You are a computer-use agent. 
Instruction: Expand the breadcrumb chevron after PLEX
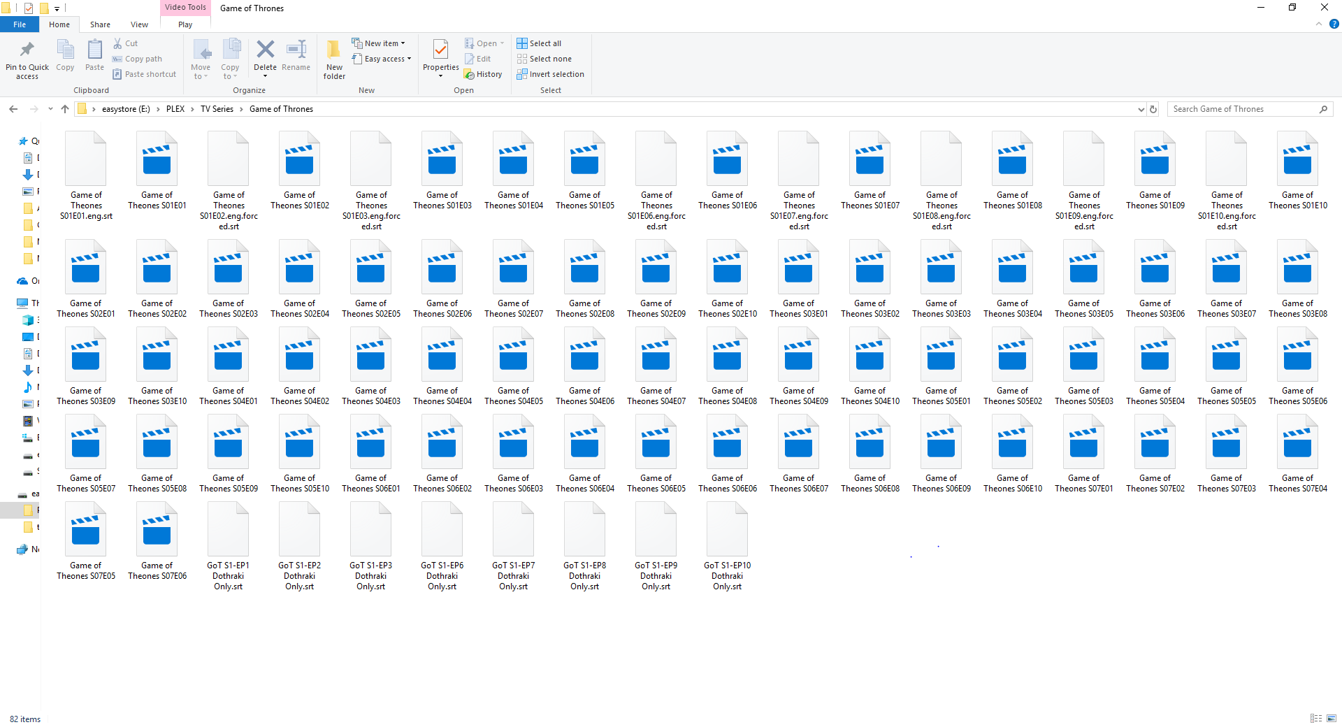192,109
